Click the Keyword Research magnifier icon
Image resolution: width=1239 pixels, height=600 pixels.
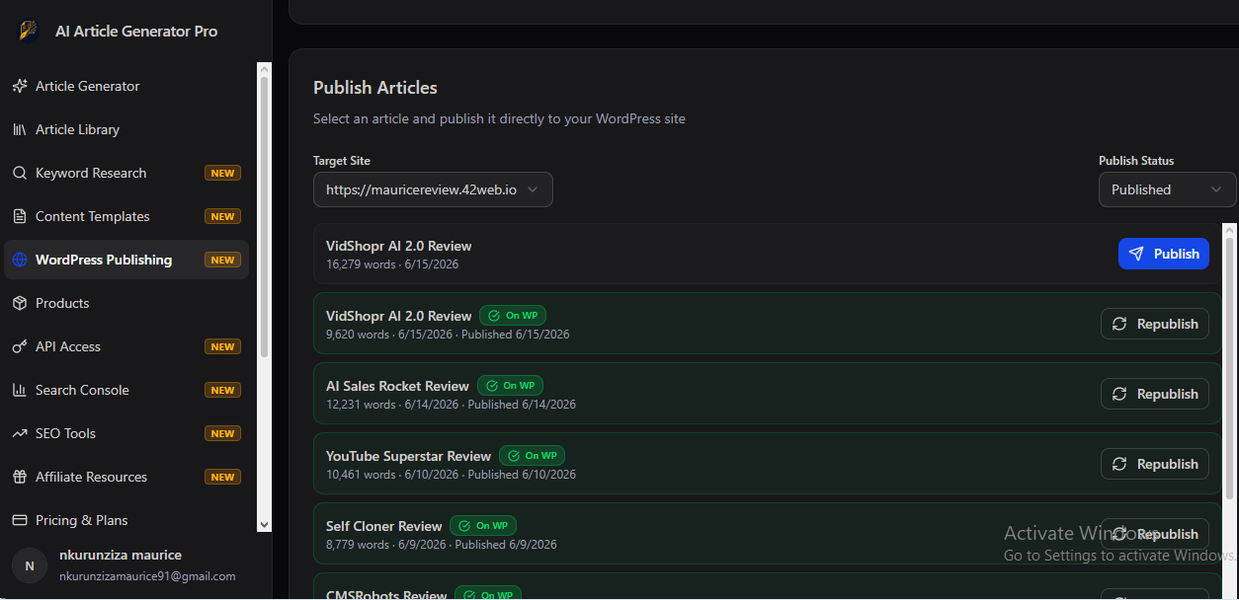coord(19,173)
